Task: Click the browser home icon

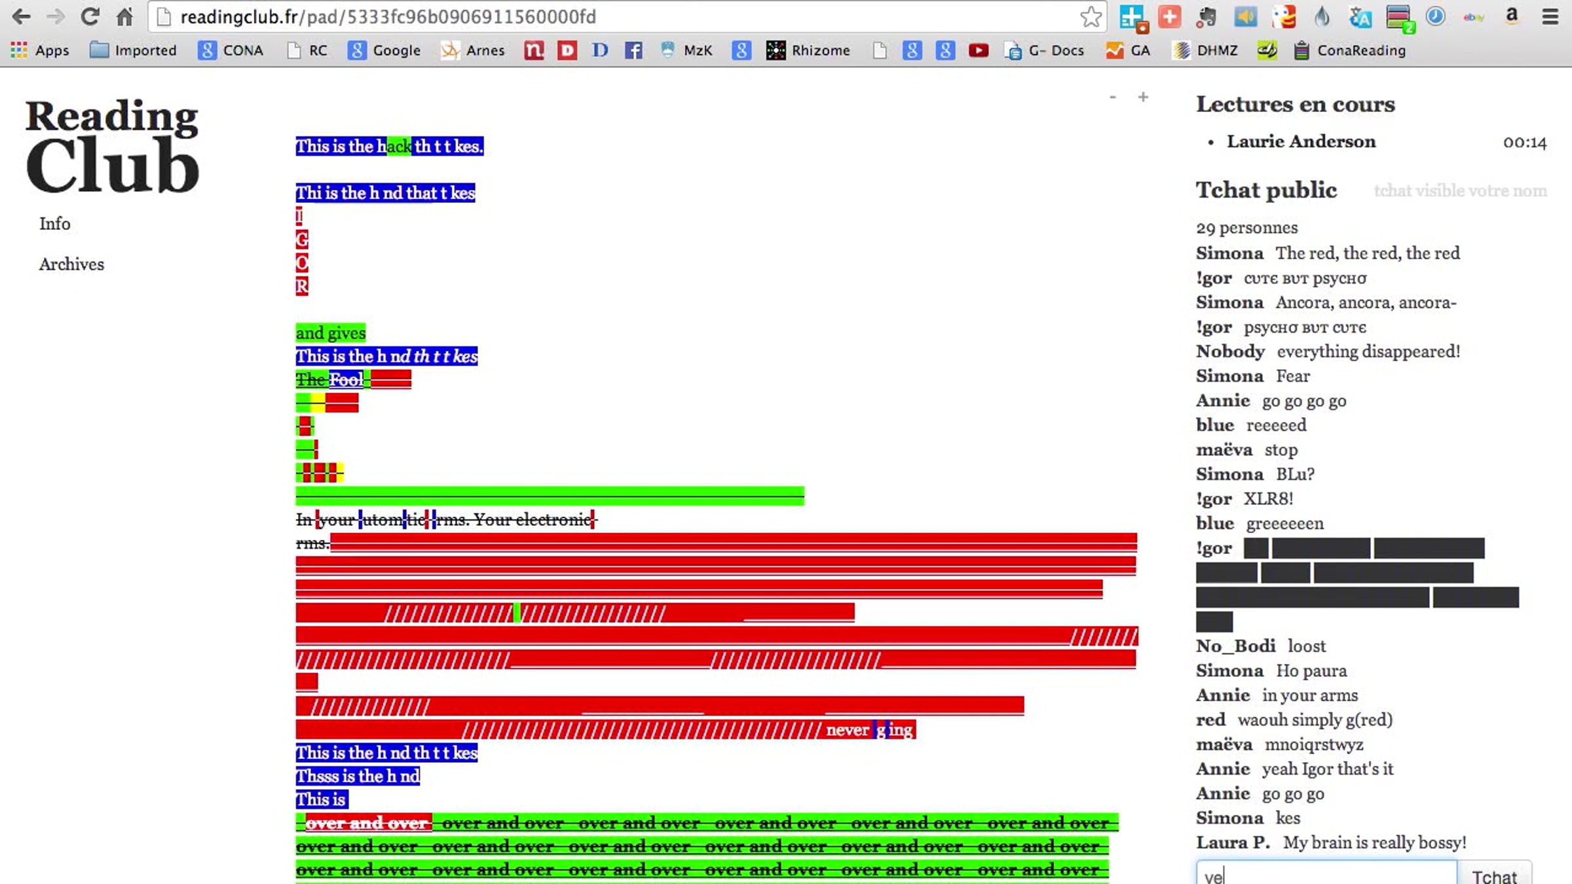Action: point(124,16)
